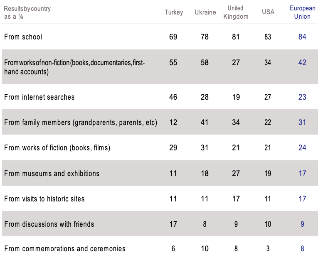
Task: Select the USA value 3 for commemorations
Action: coord(268,249)
